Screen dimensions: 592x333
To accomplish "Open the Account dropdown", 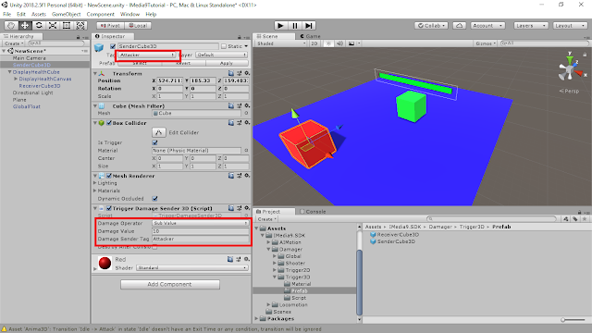I will point(487,25).
